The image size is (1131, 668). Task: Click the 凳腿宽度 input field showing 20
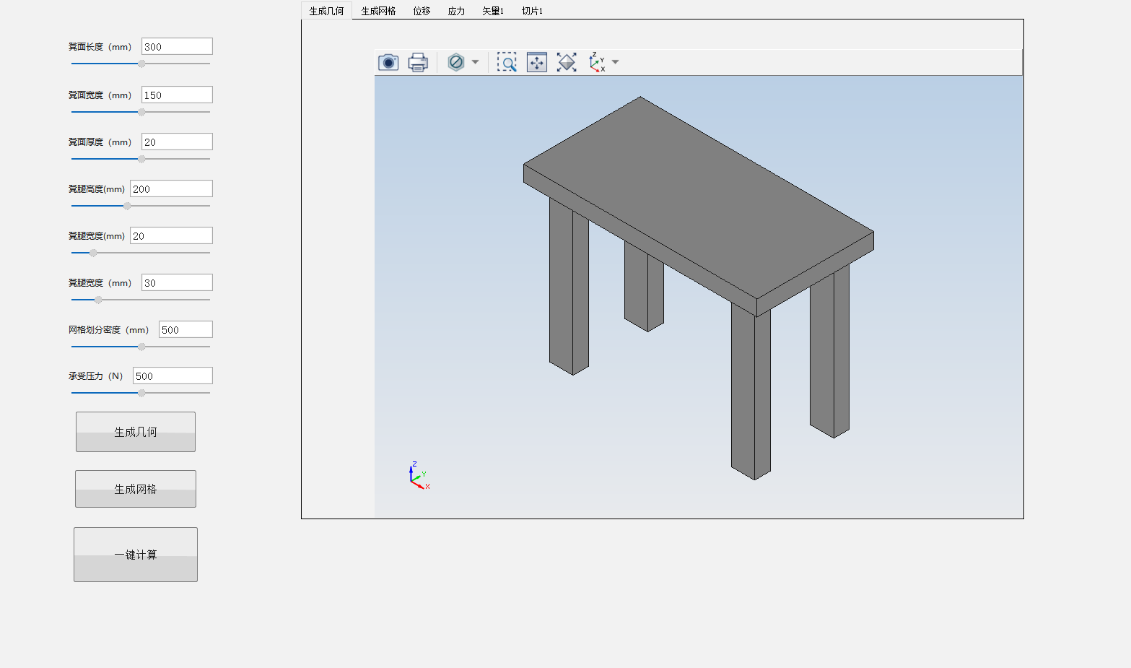point(171,235)
